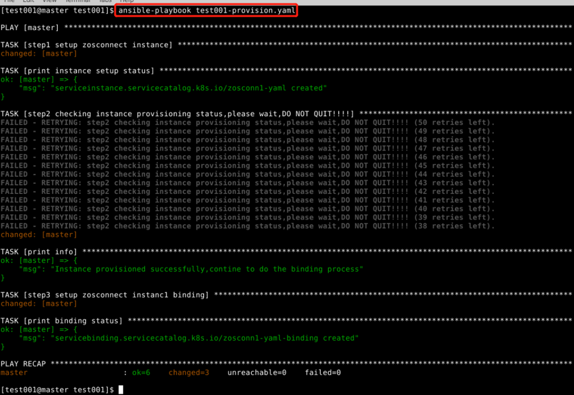Click the retry line showing '(49 retries left)'
Screen dimensions: 574x395
(247, 131)
